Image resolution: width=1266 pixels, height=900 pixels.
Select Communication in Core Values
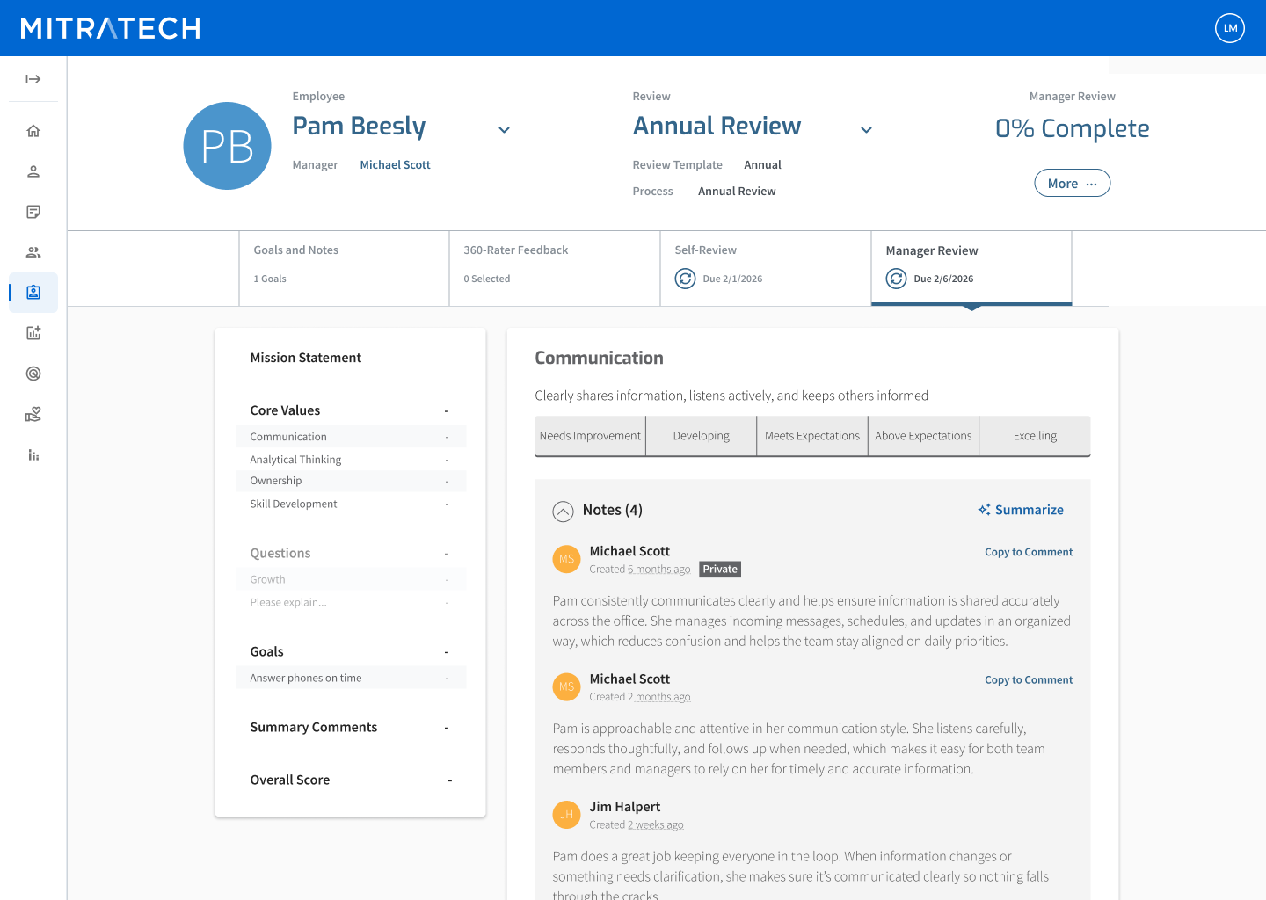(x=351, y=437)
